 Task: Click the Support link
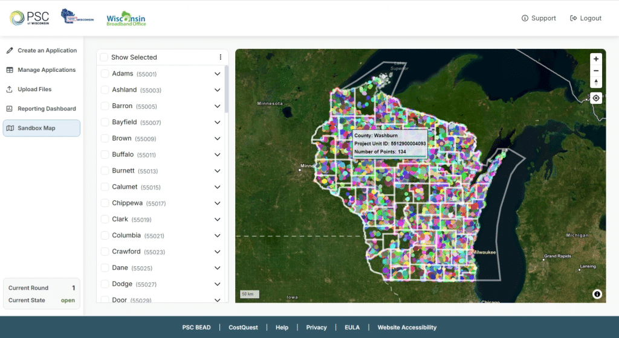pos(539,18)
